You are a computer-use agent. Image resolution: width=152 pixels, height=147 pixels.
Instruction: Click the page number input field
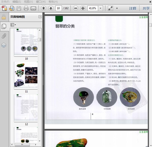(59, 8)
